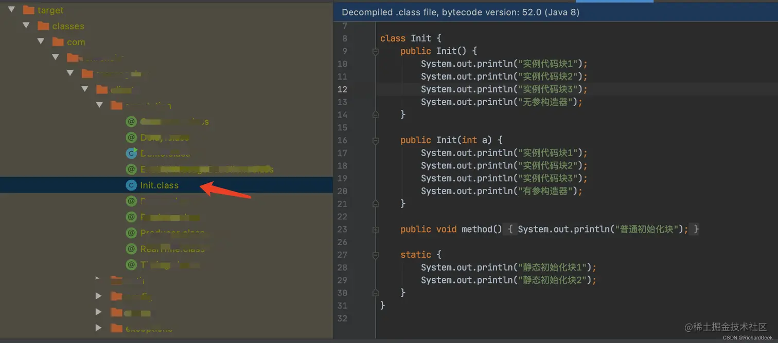Click the println "实例代码块1" on line 10

pyautogui.click(x=504, y=64)
